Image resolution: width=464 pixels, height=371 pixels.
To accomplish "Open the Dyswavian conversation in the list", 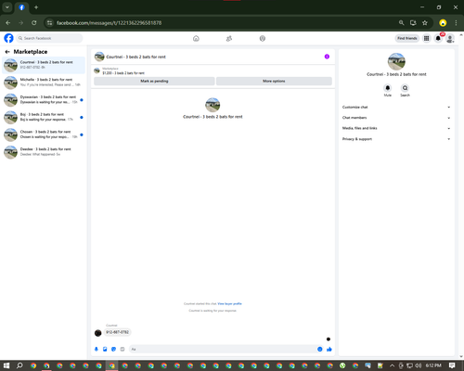I will point(44,99).
